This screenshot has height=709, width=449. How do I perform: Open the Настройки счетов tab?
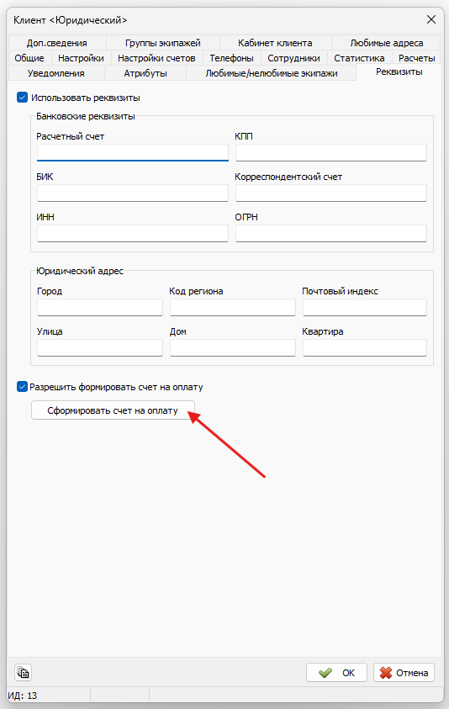point(156,58)
